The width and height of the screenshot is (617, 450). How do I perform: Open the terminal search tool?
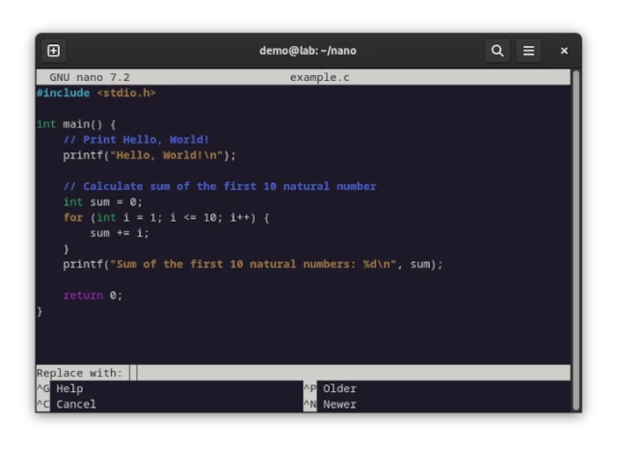497,51
